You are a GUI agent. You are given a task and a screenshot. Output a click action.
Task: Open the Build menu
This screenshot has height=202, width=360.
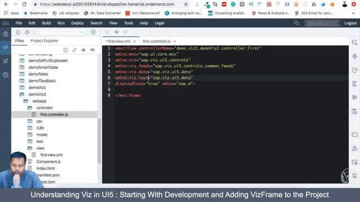pyautogui.click(x=46, y=23)
